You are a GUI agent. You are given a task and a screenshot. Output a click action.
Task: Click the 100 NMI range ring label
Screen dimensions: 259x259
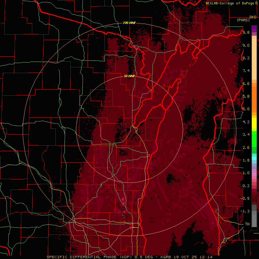129,23
